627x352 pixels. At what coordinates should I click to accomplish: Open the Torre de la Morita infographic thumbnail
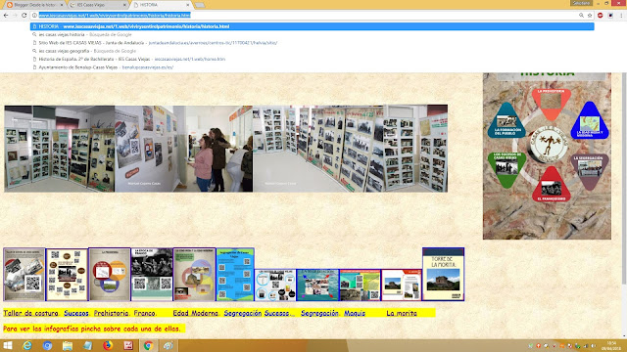(443, 274)
